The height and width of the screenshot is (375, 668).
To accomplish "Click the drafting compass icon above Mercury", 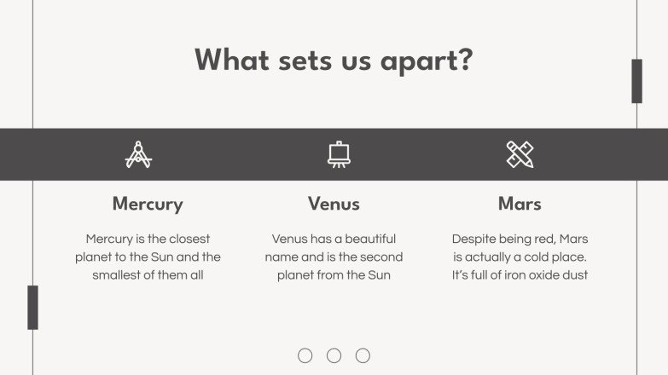I will 138,154.
